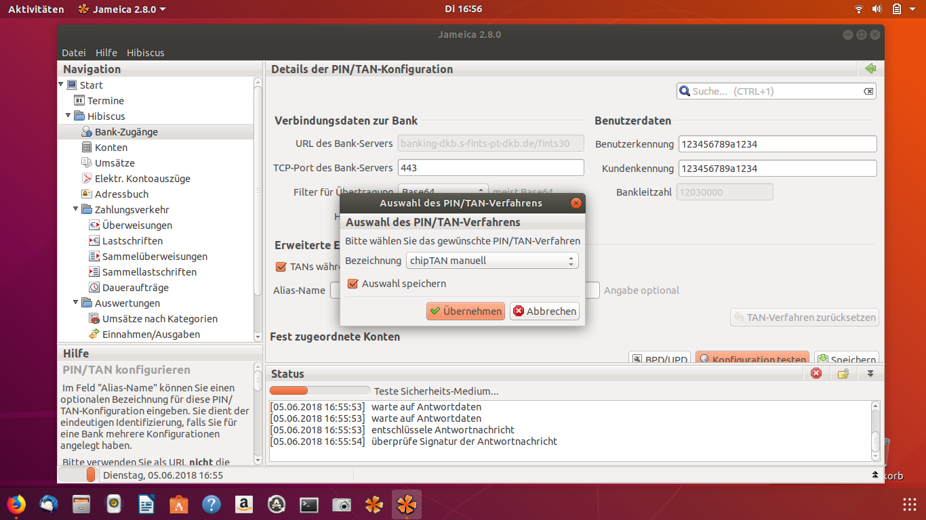Open the Help question-mark dock icon
Screen dimensions: 926x520
[x=212, y=504]
